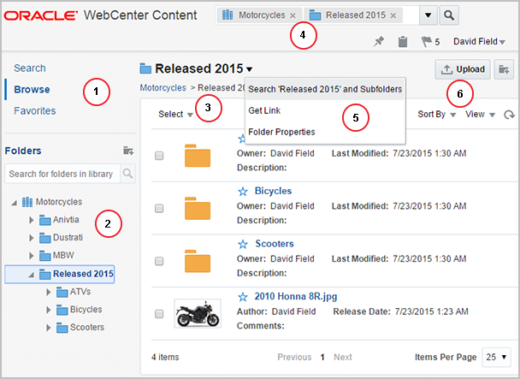This screenshot has height=379, width=520.
Task: Remove the Motorcycles search filter chip
Action: [292, 15]
